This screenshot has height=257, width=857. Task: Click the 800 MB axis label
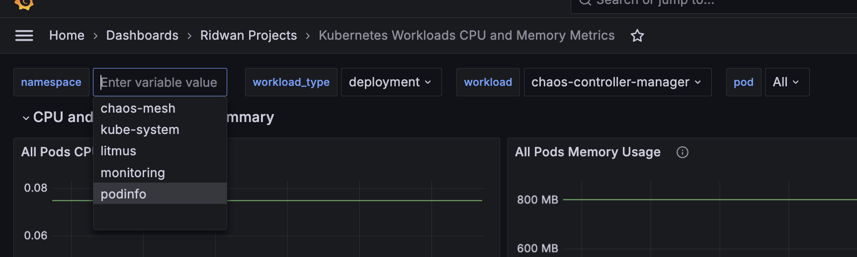(x=537, y=200)
